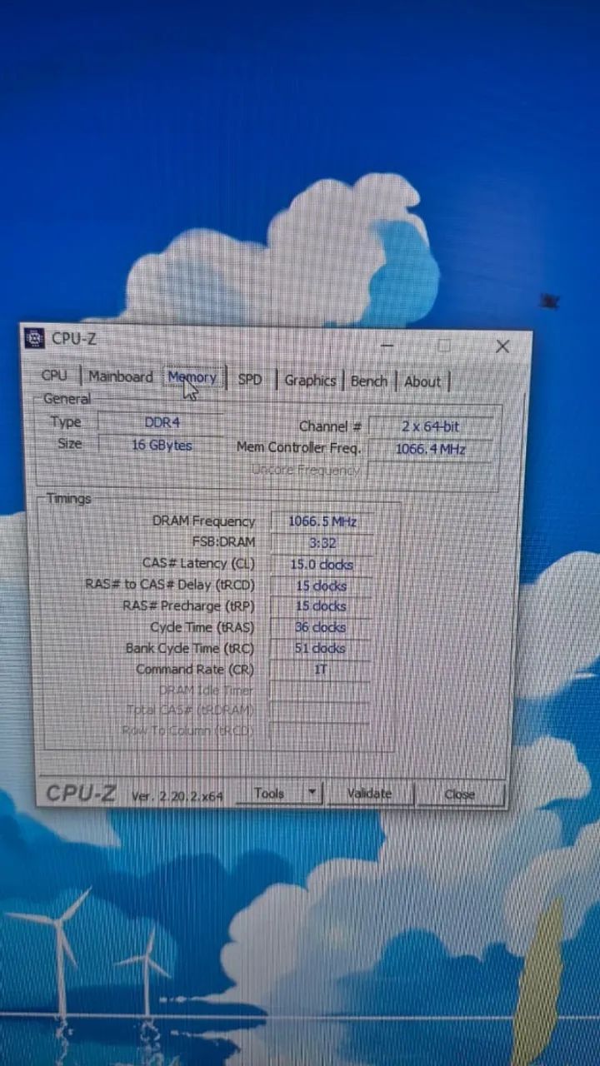Click the DDR4 memory type field
Viewport: 600px width, 1066px height.
(162, 422)
